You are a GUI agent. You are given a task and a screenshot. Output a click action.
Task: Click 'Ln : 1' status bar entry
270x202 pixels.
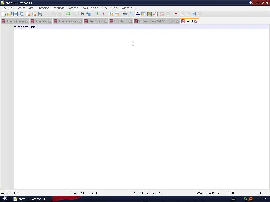(132, 193)
